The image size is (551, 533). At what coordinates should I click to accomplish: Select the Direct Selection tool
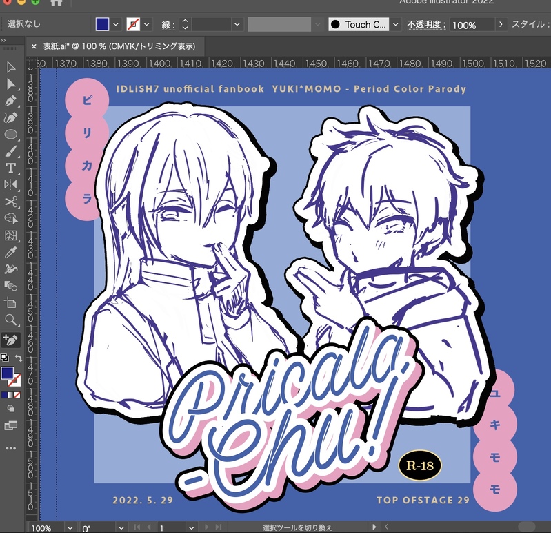point(11,84)
